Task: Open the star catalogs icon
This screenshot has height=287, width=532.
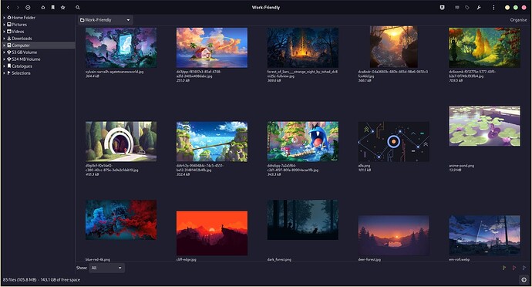Action: coord(62,8)
